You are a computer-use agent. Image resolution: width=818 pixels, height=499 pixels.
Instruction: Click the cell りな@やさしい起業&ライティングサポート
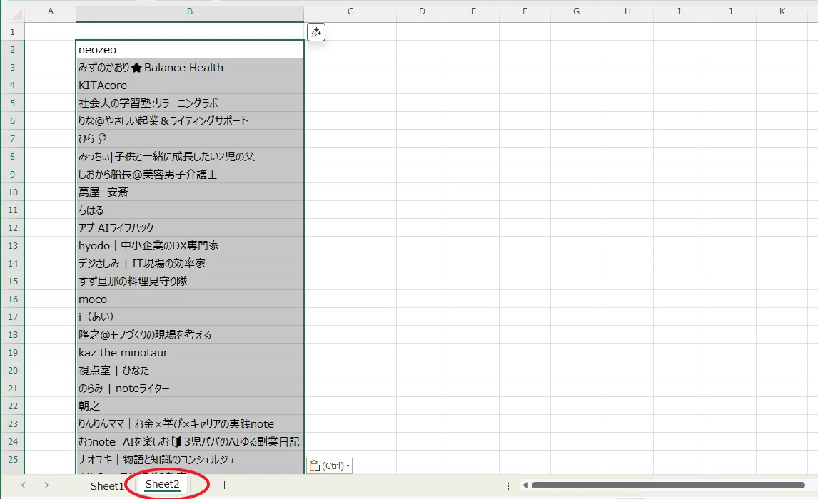click(x=190, y=121)
